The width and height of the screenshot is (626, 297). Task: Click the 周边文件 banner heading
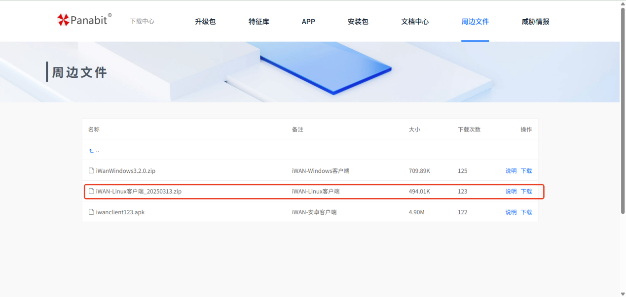tap(79, 72)
